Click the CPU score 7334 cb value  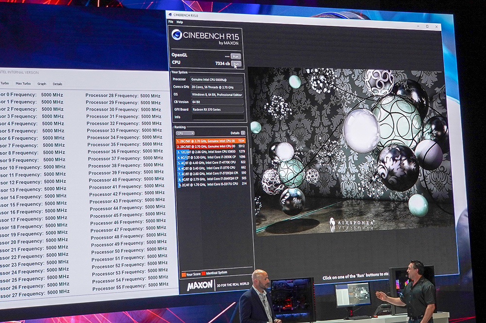222,64
